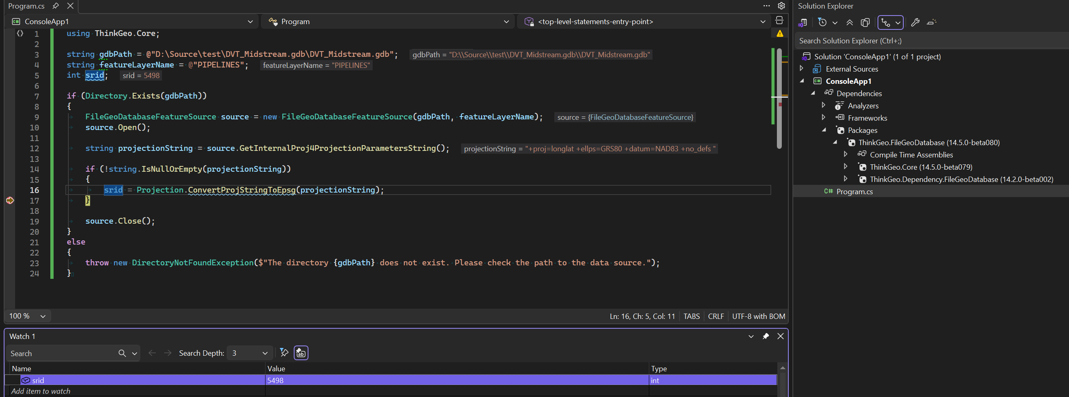
Task: Click the breakpoint arrow on line 17
Action: [x=10, y=201]
